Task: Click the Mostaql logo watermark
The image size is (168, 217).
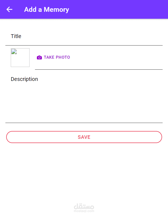Action: pyautogui.click(x=84, y=206)
